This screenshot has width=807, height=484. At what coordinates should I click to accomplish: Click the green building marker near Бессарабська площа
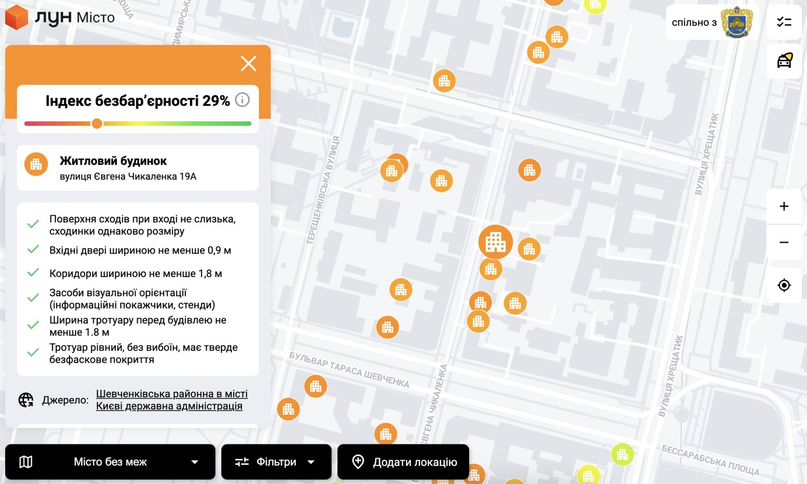click(622, 454)
